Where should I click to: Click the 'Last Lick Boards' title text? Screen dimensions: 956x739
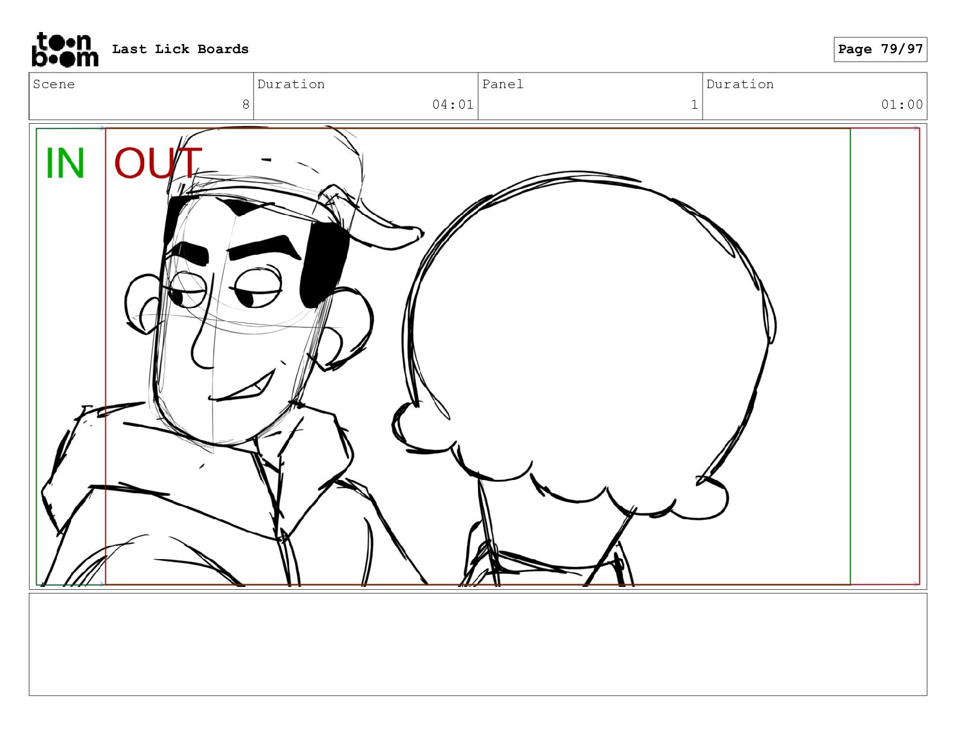point(180,49)
